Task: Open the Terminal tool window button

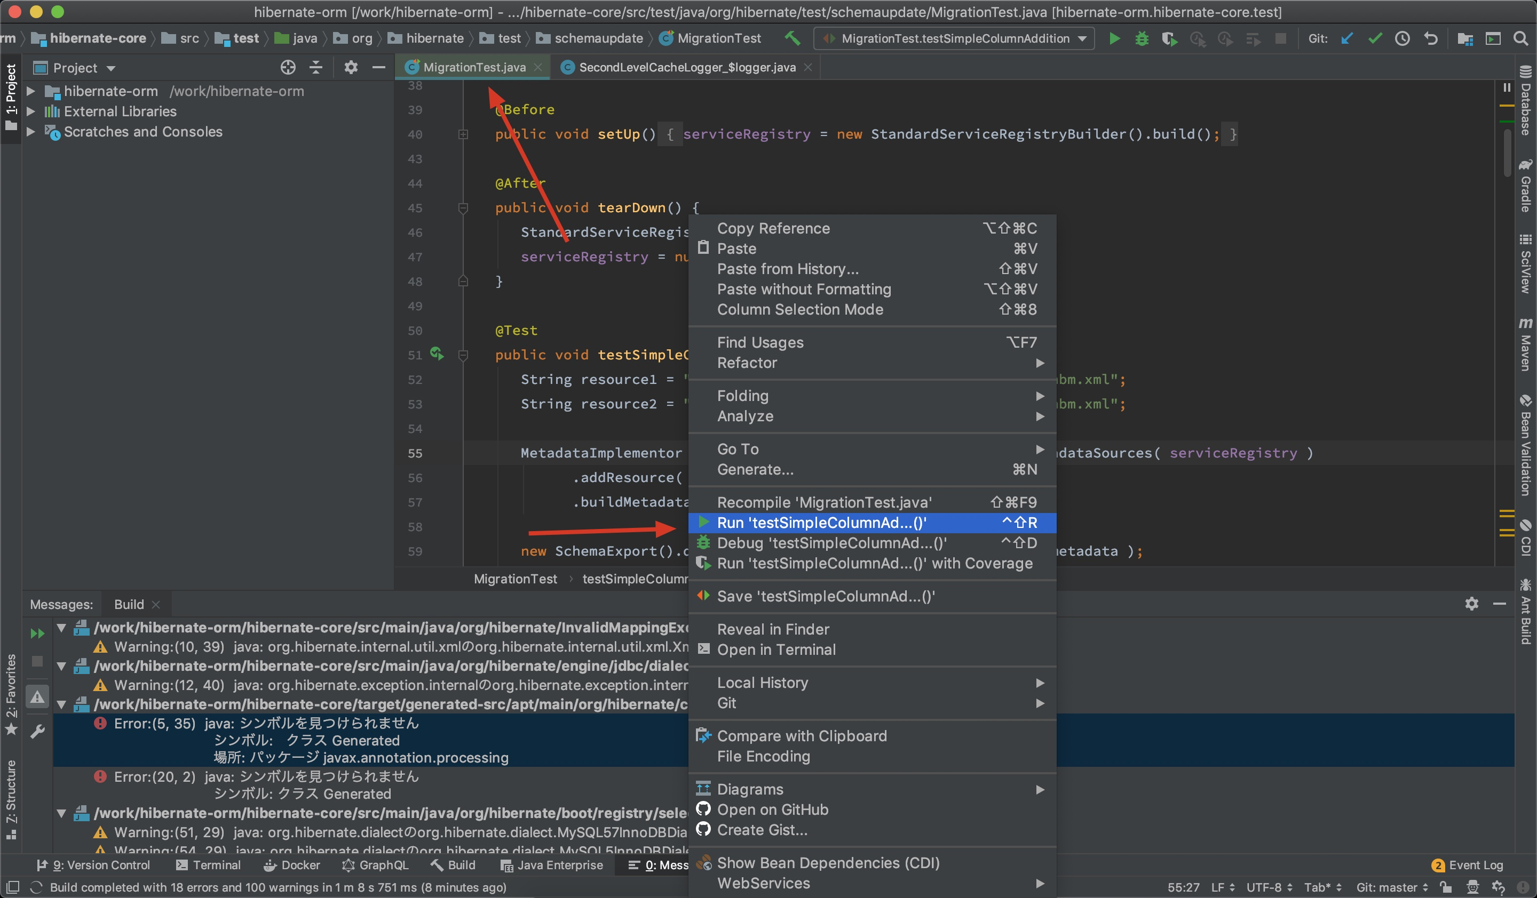Action: (x=208, y=865)
